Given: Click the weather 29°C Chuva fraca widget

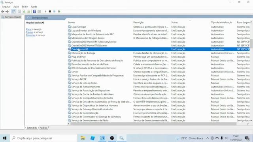Looking at the screenshot, I should point(190,138).
